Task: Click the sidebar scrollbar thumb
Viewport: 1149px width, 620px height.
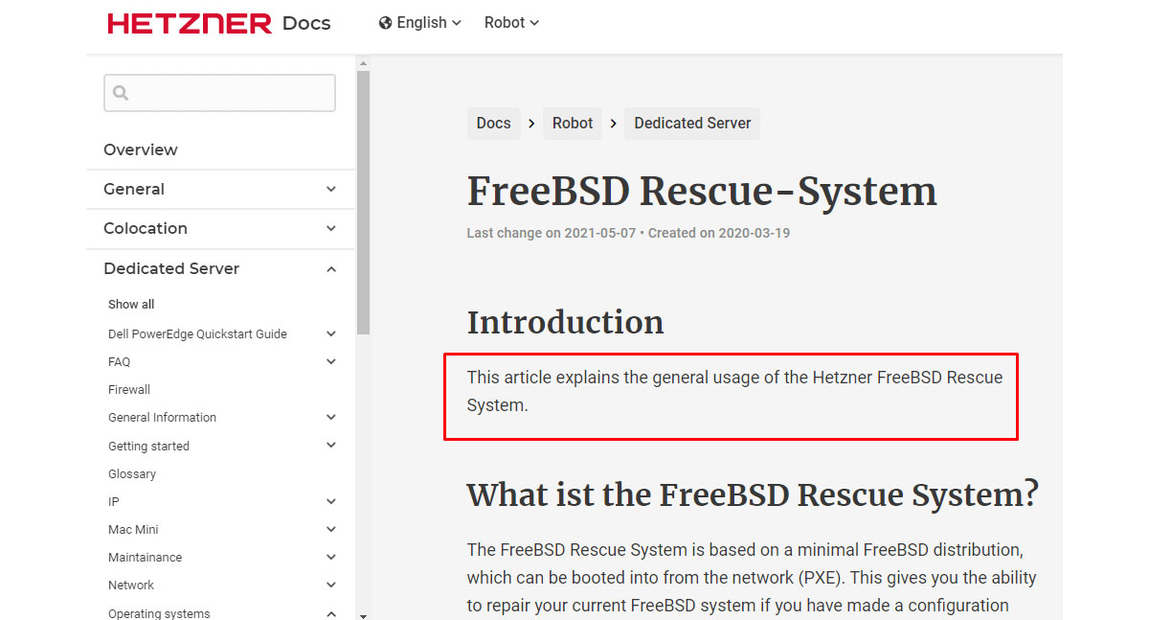Action: pyautogui.click(x=363, y=202)
